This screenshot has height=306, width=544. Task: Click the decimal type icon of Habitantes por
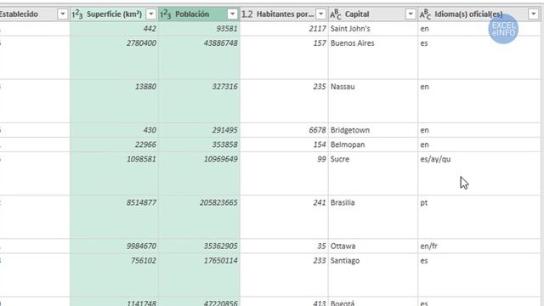247,14
